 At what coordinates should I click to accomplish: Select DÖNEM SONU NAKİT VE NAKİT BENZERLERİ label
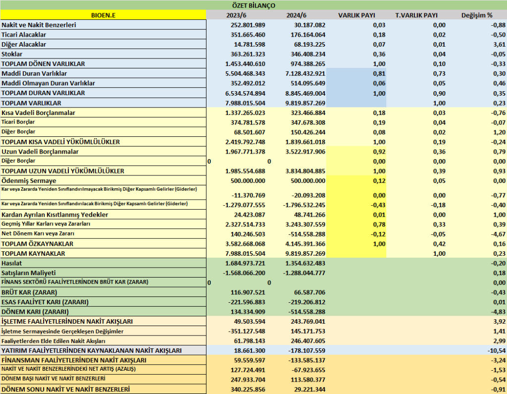coord(103,389)
